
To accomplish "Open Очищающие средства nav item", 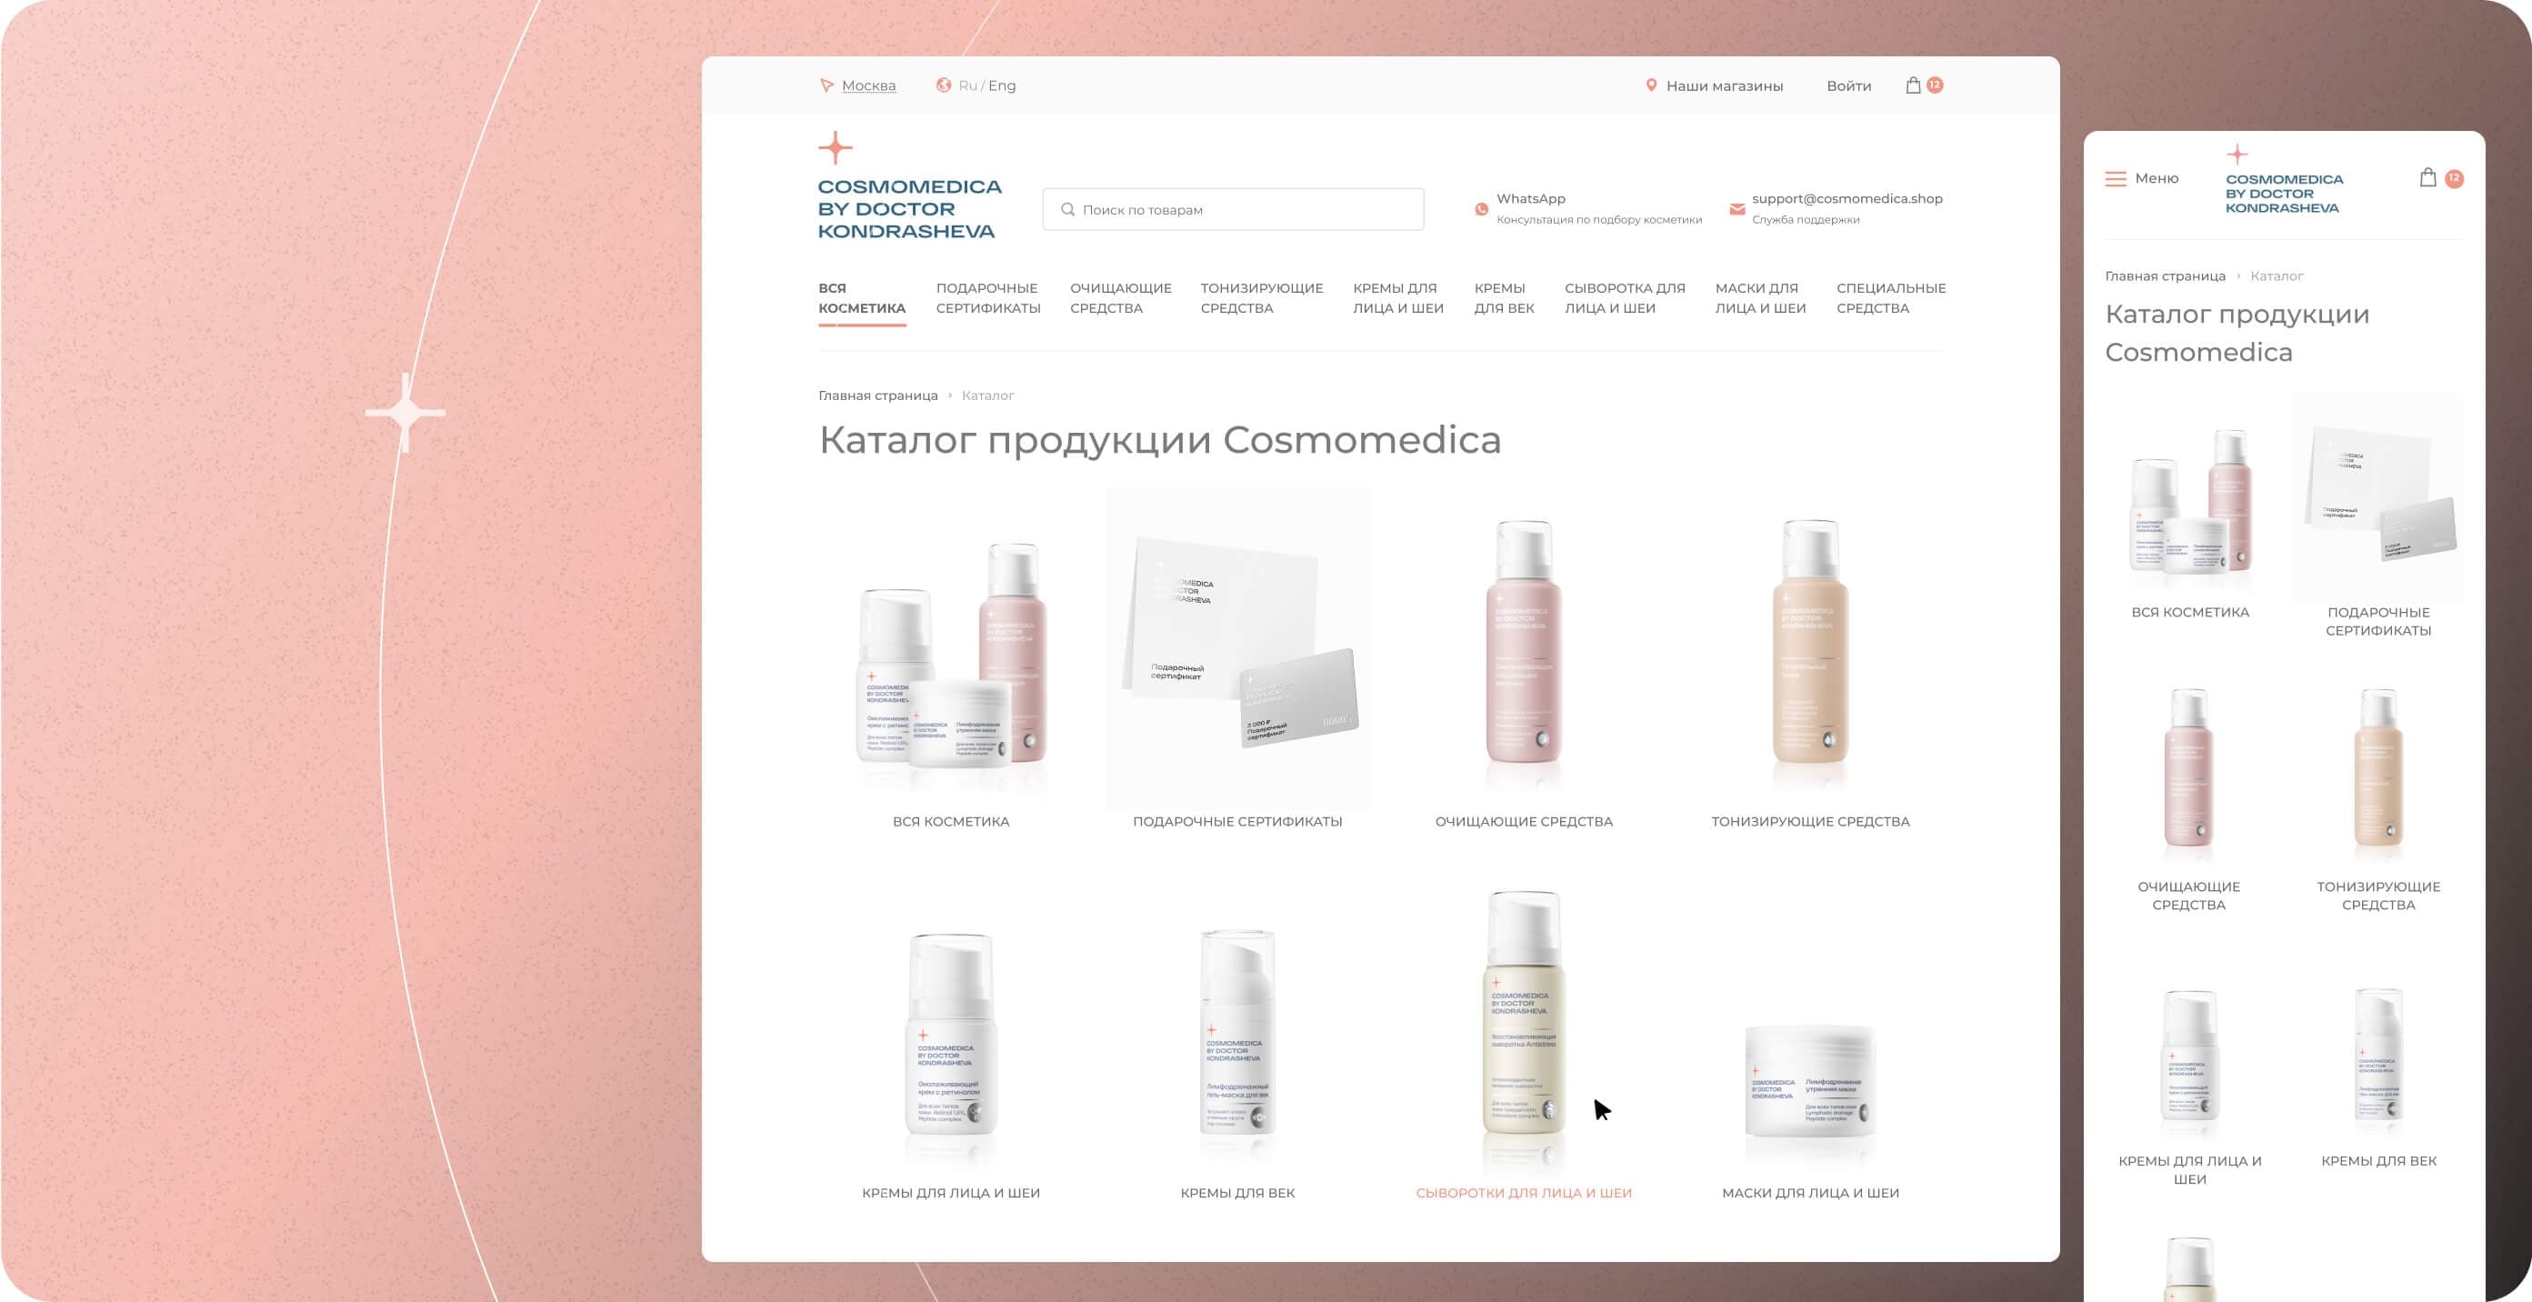I will tap(1120, 297).
